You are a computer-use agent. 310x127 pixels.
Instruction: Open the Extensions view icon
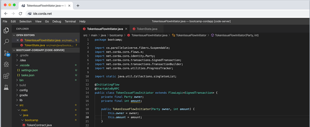click(x=6, y=76)
